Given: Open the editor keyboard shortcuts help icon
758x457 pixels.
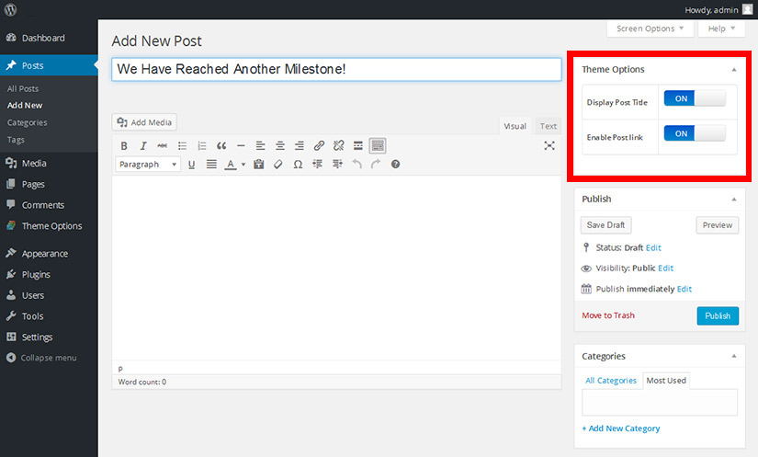Looking at the screenshot, I should click(x=396, y=165).
